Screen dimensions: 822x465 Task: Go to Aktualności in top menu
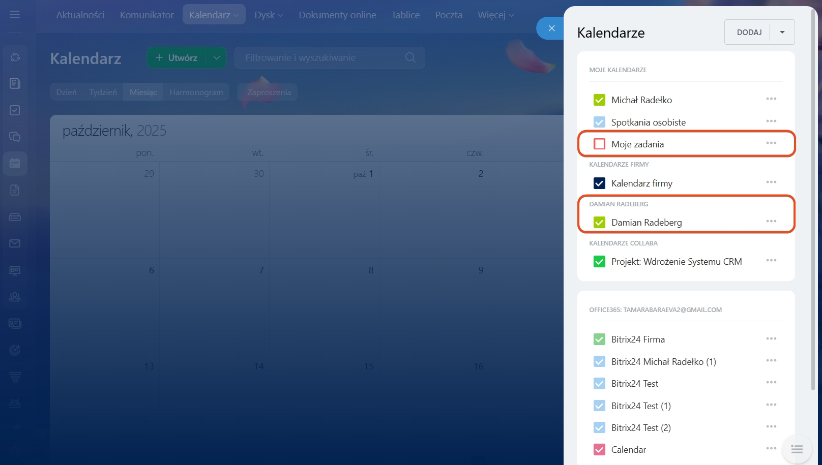pos(80,15)
